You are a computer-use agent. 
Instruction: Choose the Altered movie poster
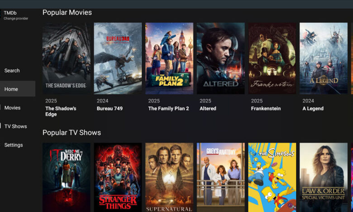pos(221,58)
